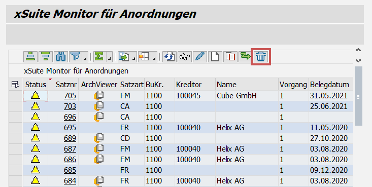Screen dimensions: 372x187
Task: Create new record with blank page icon
Action: point(215,57)
